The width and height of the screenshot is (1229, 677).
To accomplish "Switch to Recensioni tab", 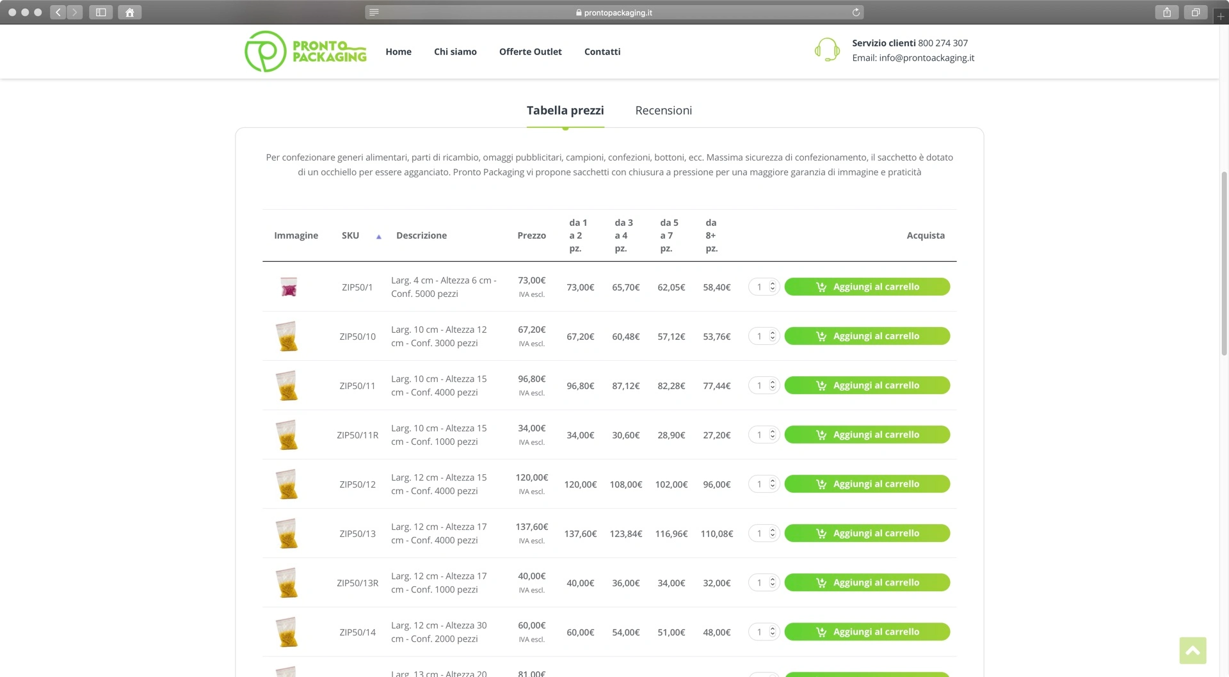I will 663,111.
